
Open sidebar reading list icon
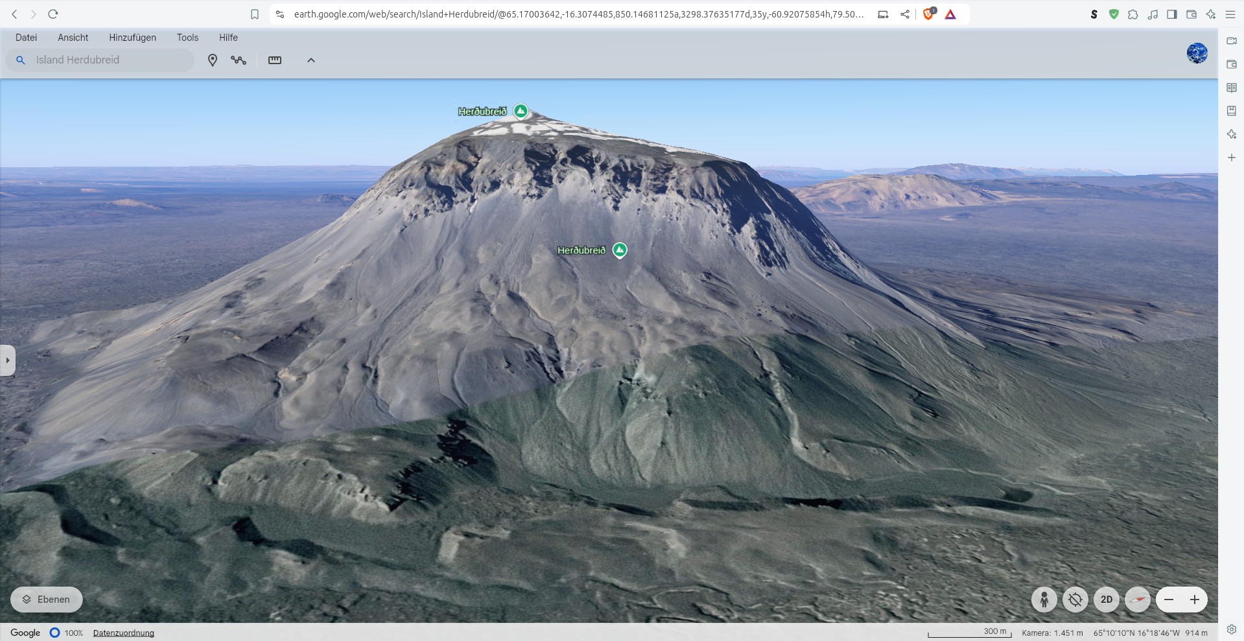pyautogui.click(x=1232, y=87)
